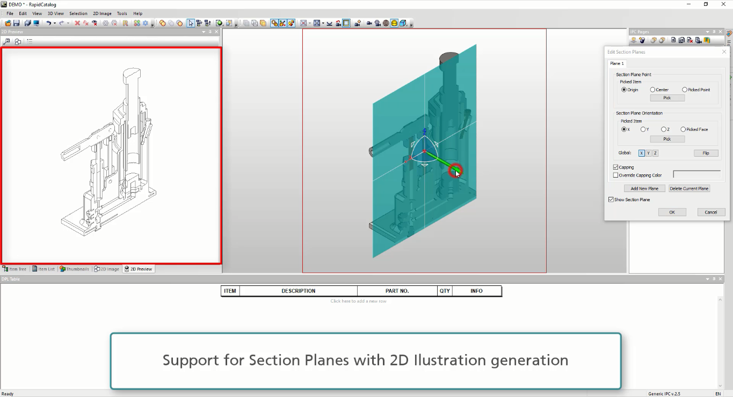Image resolution: width=733 pixels, height=397 pixels.
Task: Click the list icon in 2D Preview toolbar
Action: [x=30, y=41]
